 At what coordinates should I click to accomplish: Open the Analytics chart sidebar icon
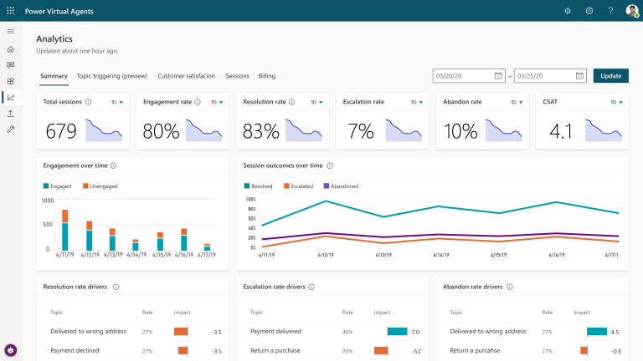coord(11,97)
